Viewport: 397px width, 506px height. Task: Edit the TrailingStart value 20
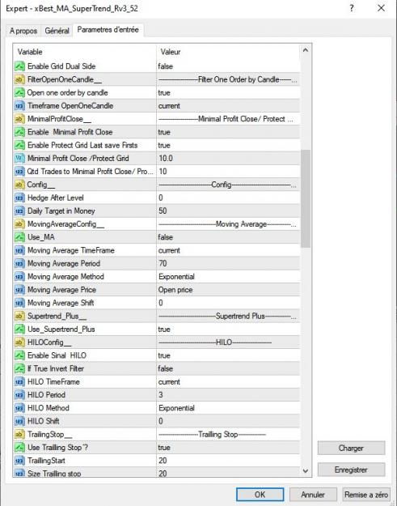tap(228, 461)
